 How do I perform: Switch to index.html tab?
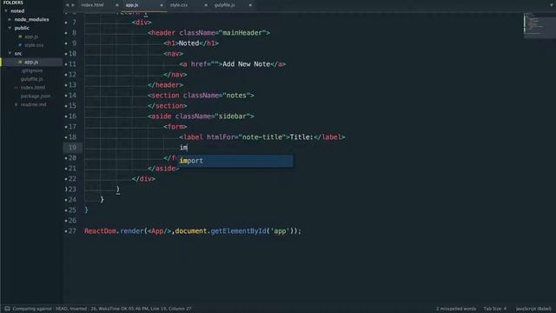point(93,5)
